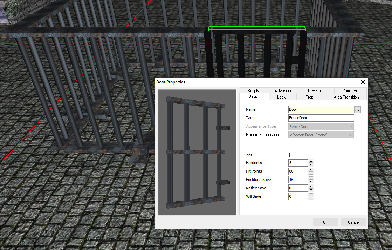Screen dimensions: 392x250
Task: Switch to the Trap tab
Action: point(309,97)
